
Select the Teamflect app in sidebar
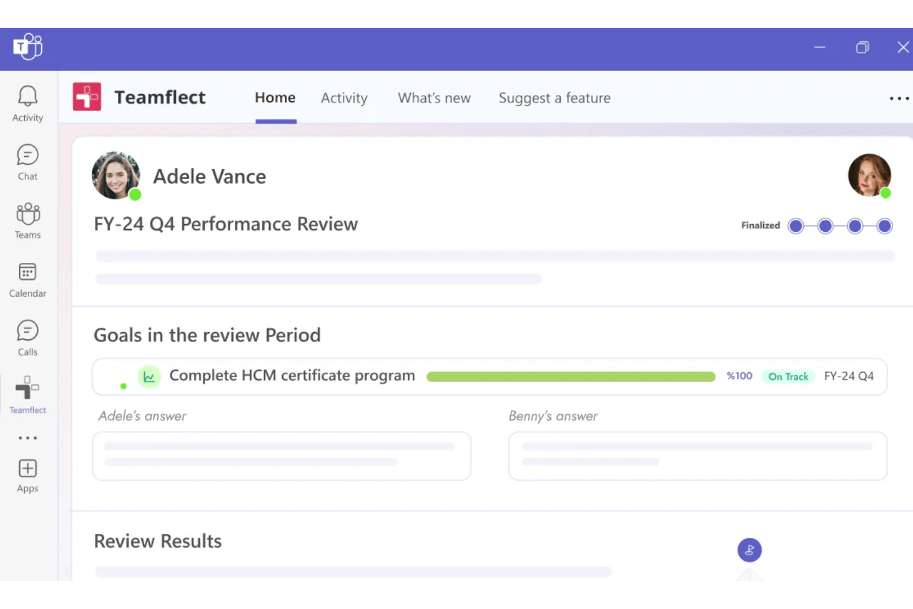(x=28, y=395)
